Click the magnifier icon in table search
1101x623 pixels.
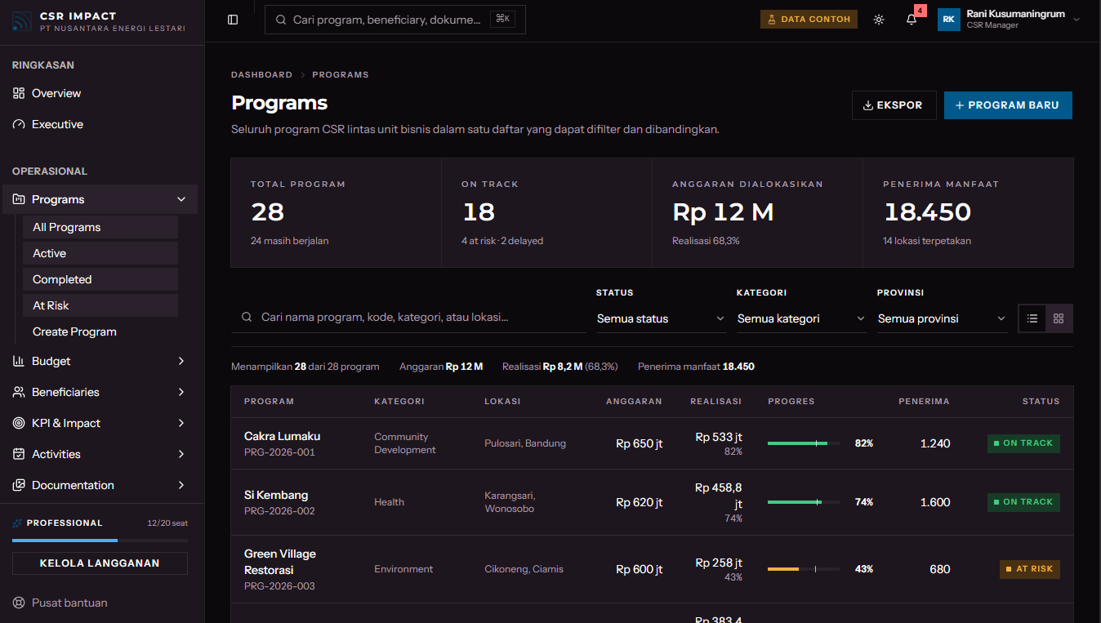pyautogui.click(x=247, y=317)
